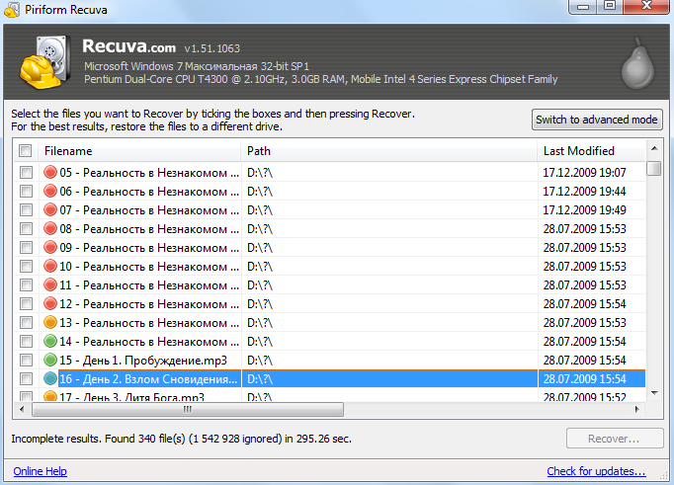This screenshot has width=674, height=485.
Task: Click the green status dot for file 14
Action: point(50,341)
